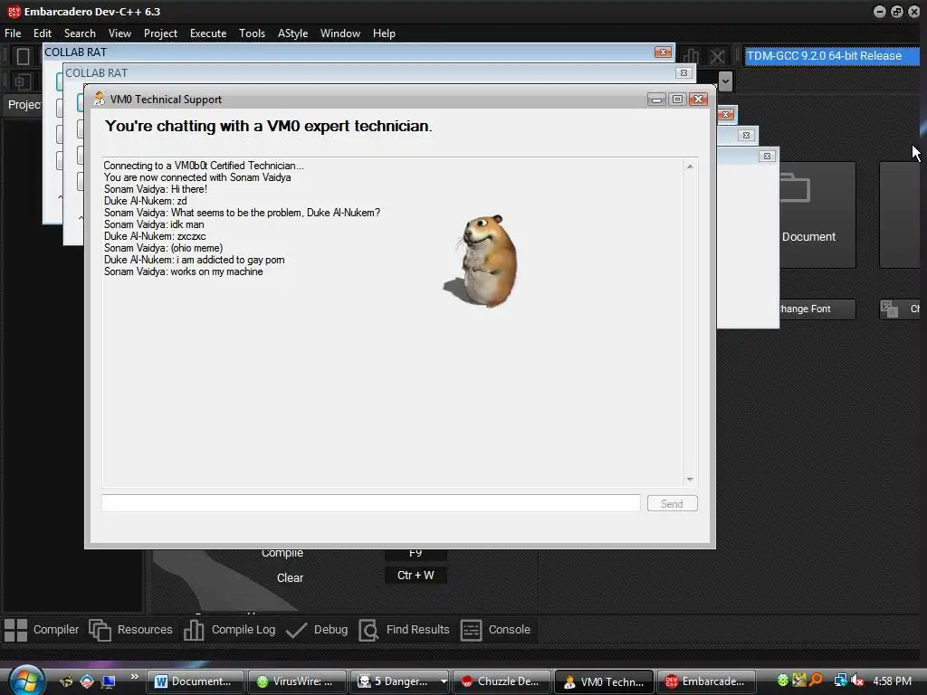The width and height of the screenshot is (927, 695).
Task: Switch to the Debug bottom tab
Action: (317, 630)
